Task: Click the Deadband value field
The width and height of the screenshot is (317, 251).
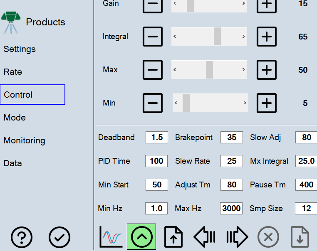Action: tap(157, 138)
